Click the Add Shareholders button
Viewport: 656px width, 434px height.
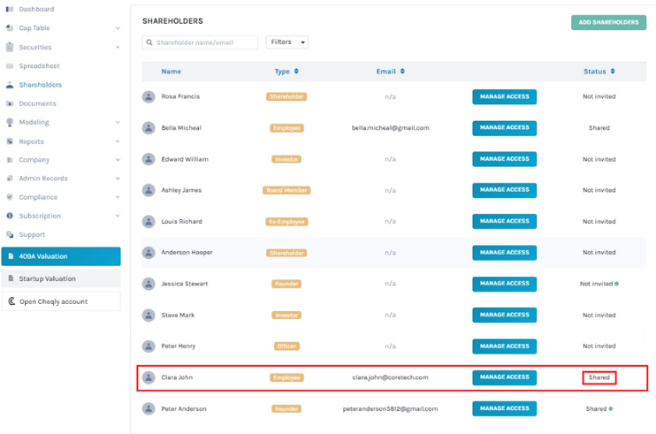point(608,22)
